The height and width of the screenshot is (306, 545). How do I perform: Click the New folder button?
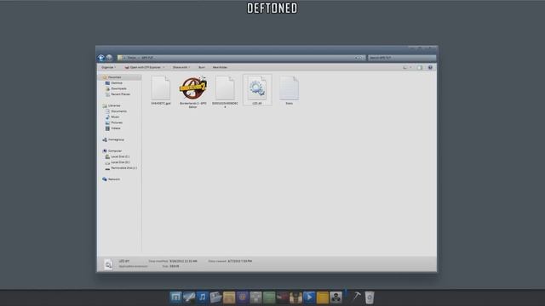(220, 67)
